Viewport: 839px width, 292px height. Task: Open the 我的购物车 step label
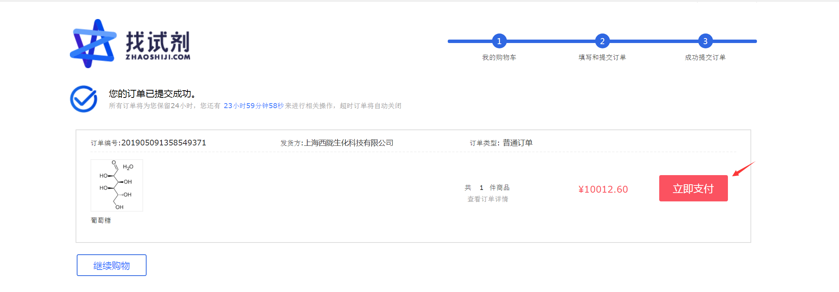[499, 57]
